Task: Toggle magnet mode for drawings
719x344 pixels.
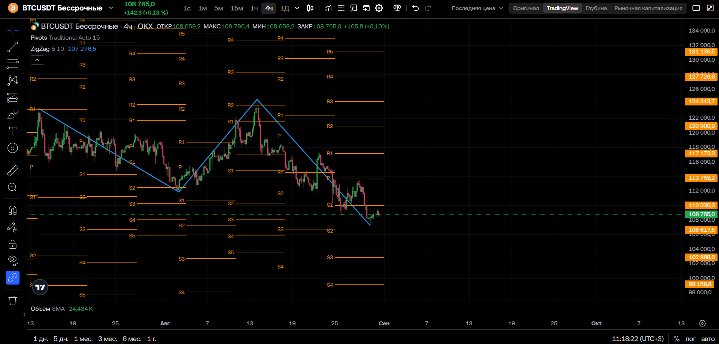Action: click(x=13, y=210)
